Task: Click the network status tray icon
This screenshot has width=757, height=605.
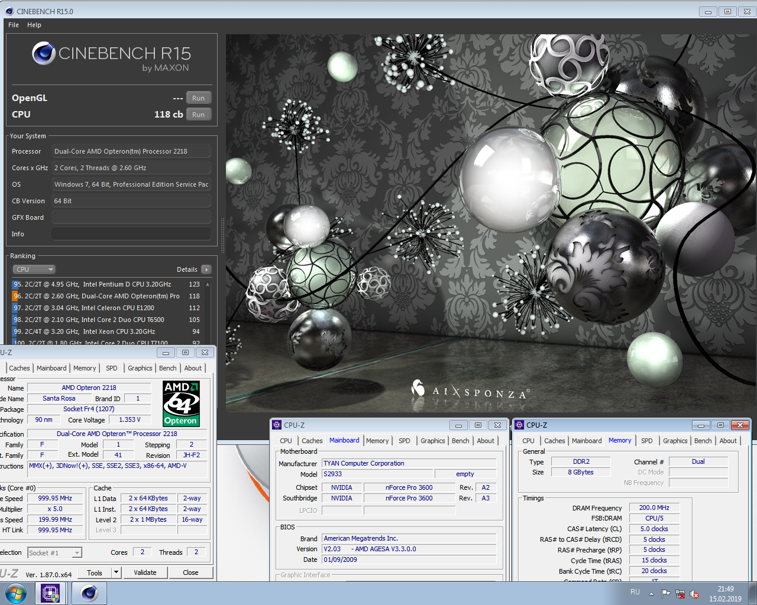Action: [x=680, y=594]
